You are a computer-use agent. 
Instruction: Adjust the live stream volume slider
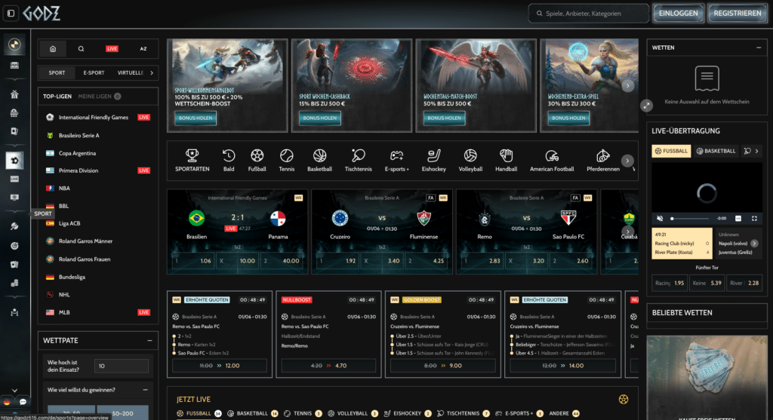[x=690, y=219]
